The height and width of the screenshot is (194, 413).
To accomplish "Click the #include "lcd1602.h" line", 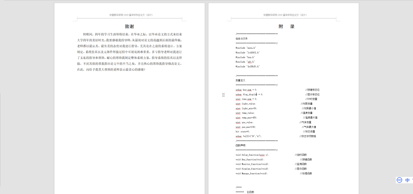I will point(248,53).
